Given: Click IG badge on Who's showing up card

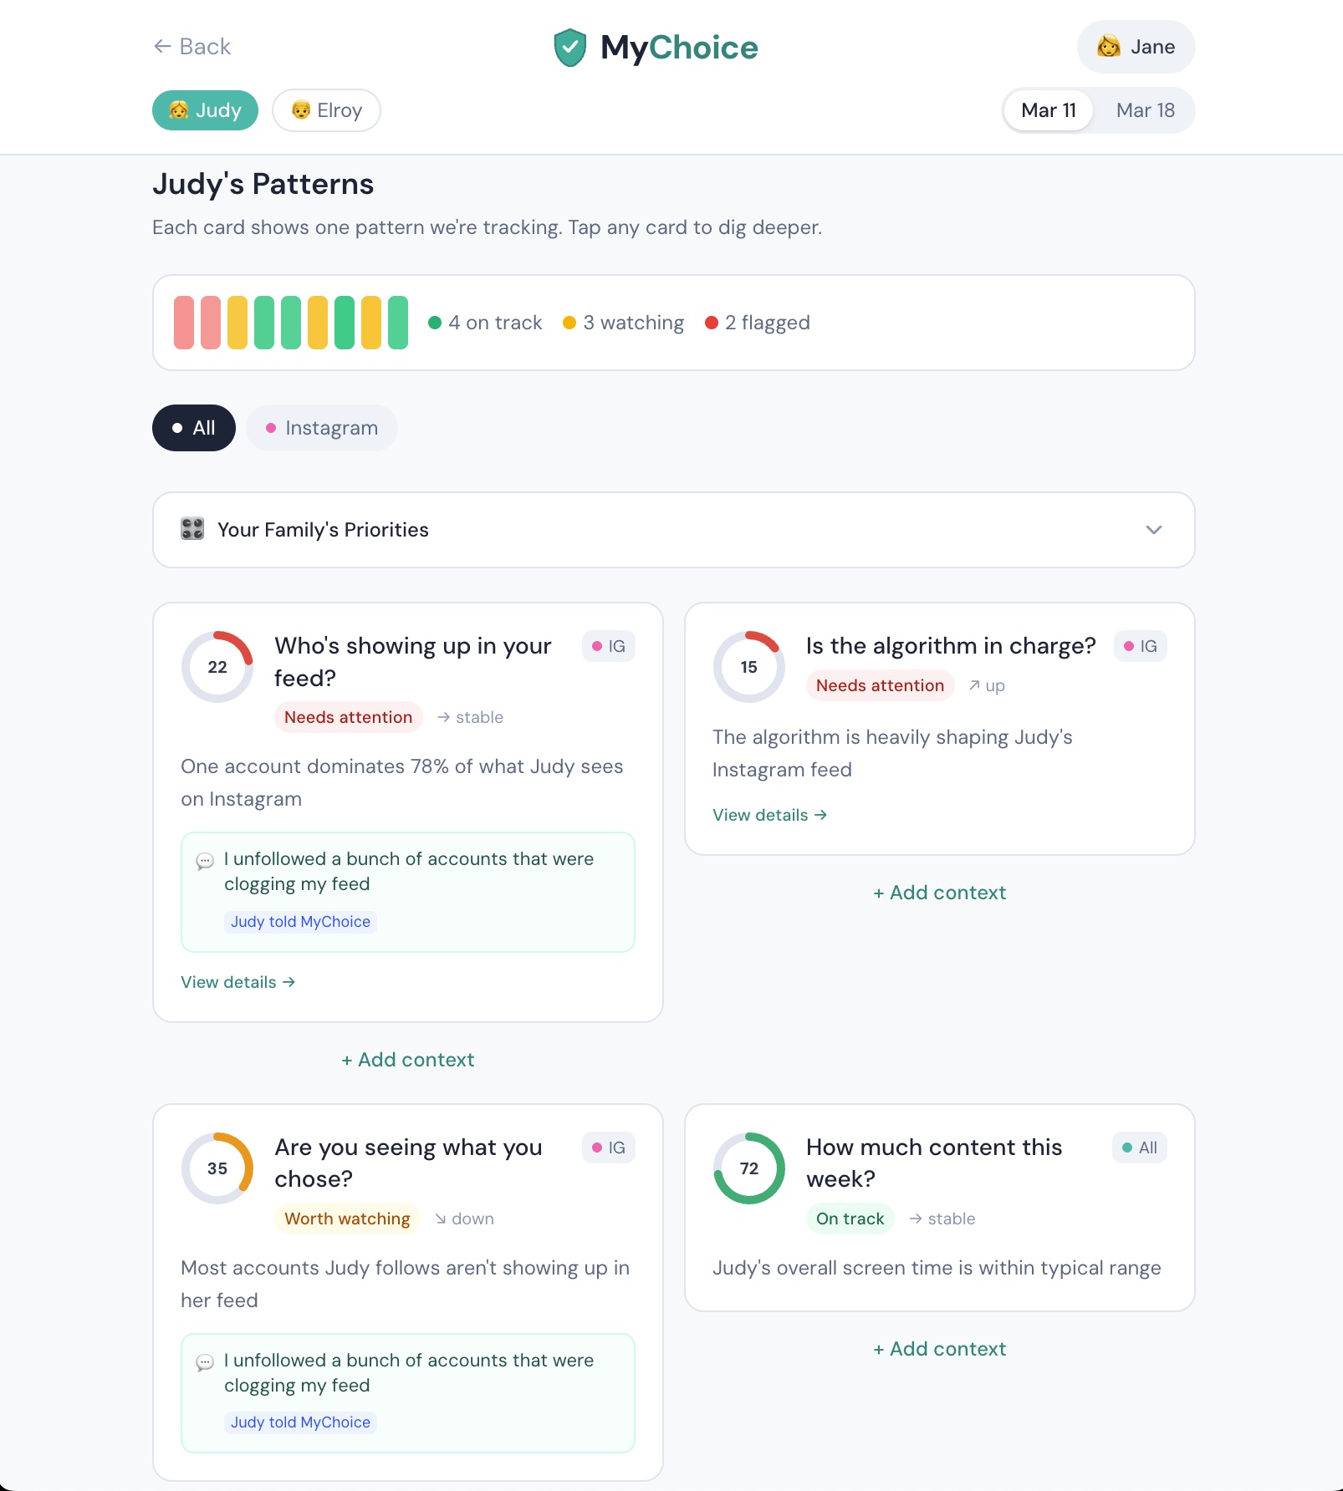Looking at the screenshot, I should pyautogui.click(x=609, y=646).
